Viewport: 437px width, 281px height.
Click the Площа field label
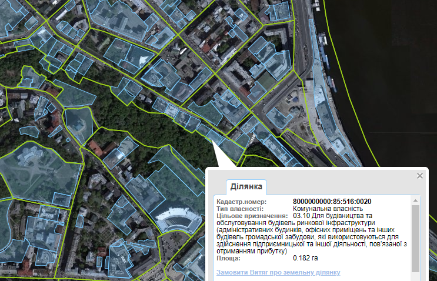(229, 258)
